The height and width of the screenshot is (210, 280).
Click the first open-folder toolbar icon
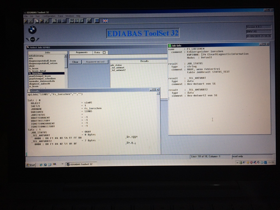(26, 21)
